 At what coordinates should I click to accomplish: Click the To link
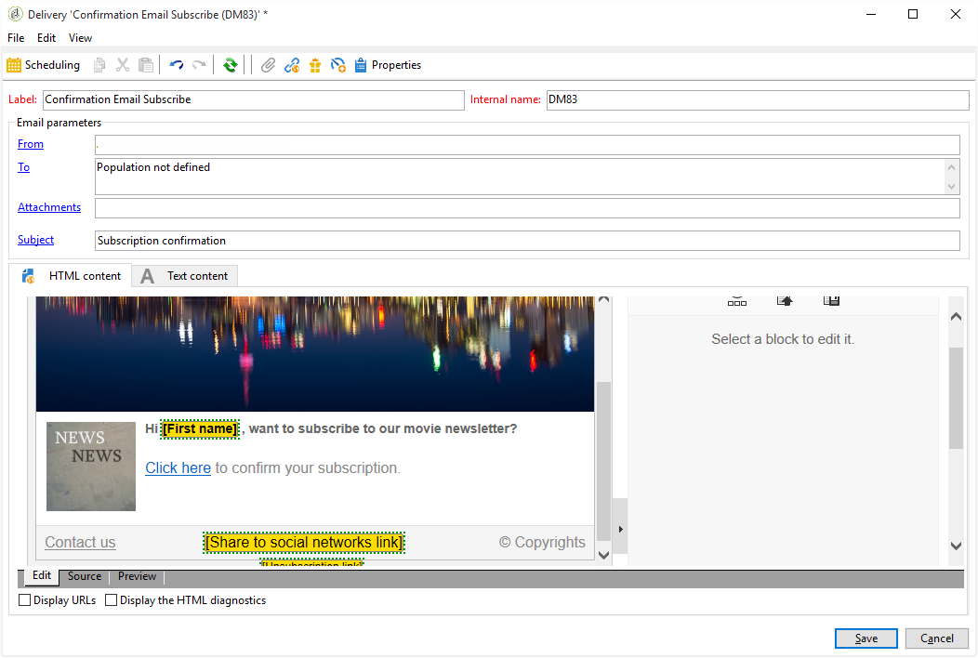[23, 167]
